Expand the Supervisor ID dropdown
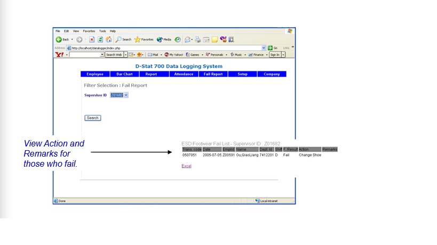The height and width of the screenshot is (245, 437). coord(126,95)
